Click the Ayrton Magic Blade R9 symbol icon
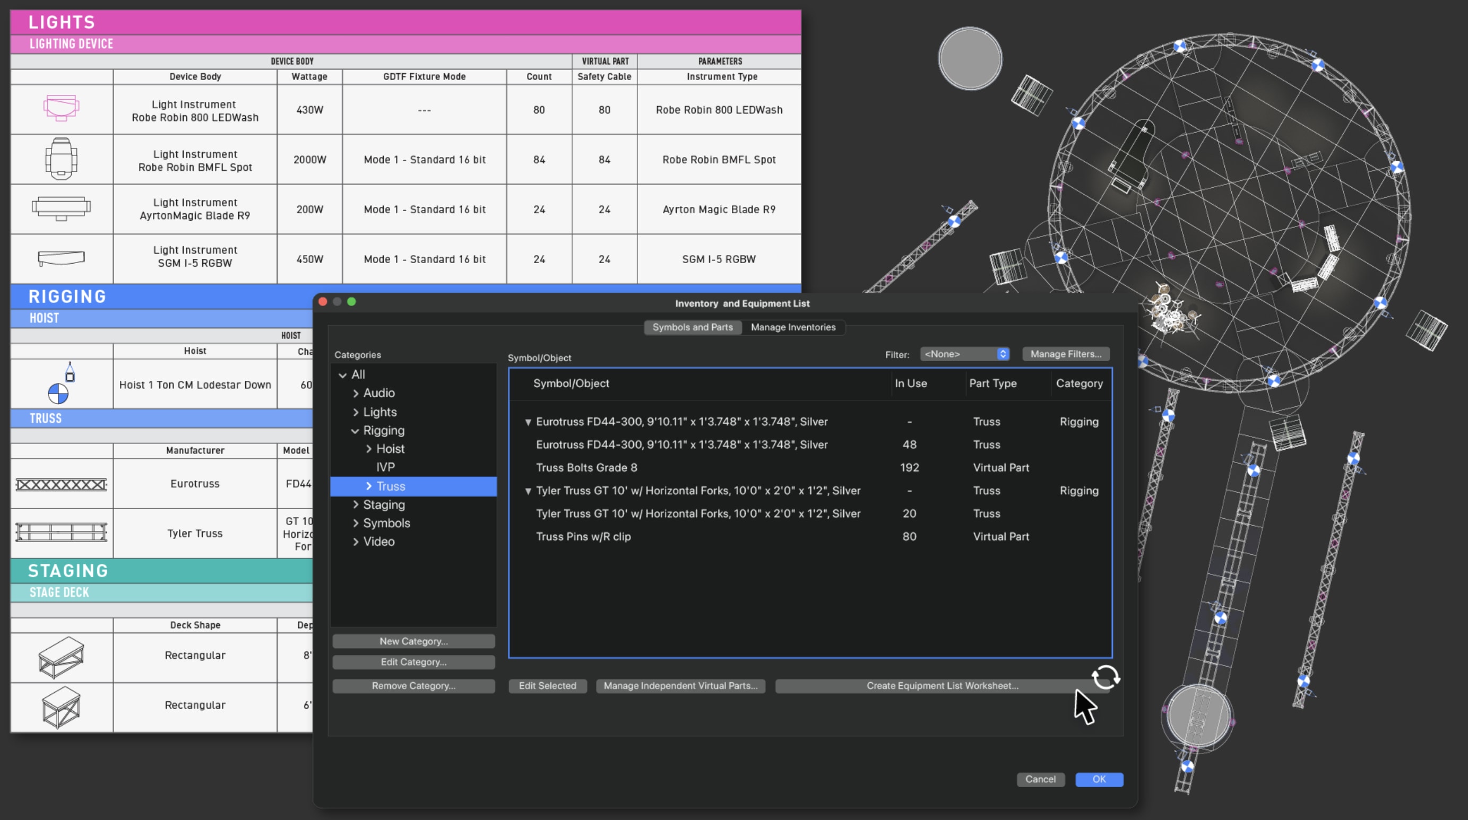This screenshot has width=1468, height=820. (x=61, y=208)
